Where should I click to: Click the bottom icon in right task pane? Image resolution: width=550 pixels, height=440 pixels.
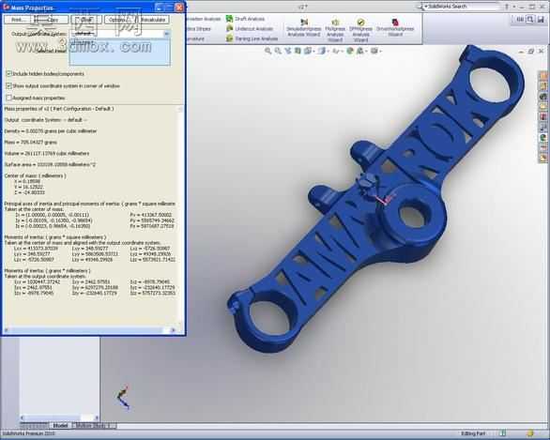543,158
